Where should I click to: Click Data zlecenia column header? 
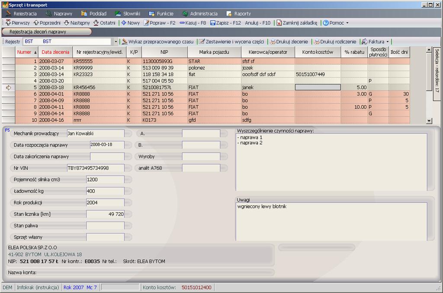(x=55, y=52)
